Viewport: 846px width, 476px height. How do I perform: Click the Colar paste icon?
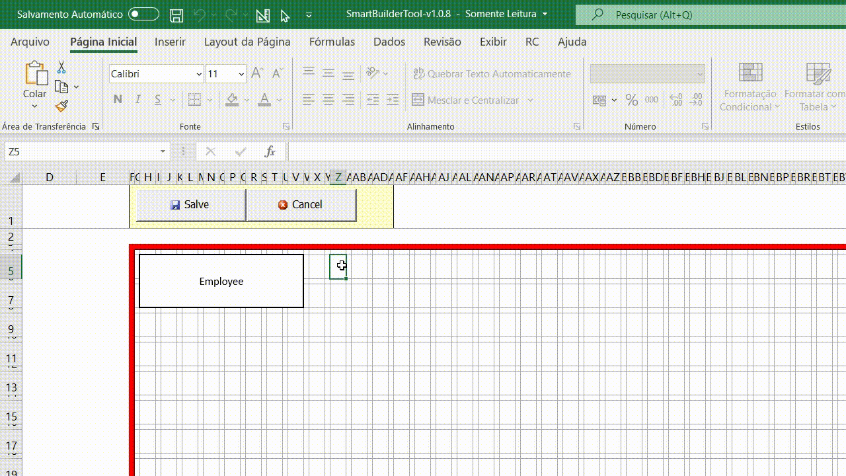[34, 75]
